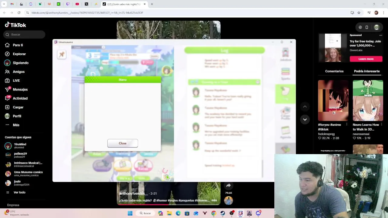Viewport: 388px width, 218px height.
Task: Click the Close button in Menu dialog
Action: pyautogui.click(x=122, y=143)
